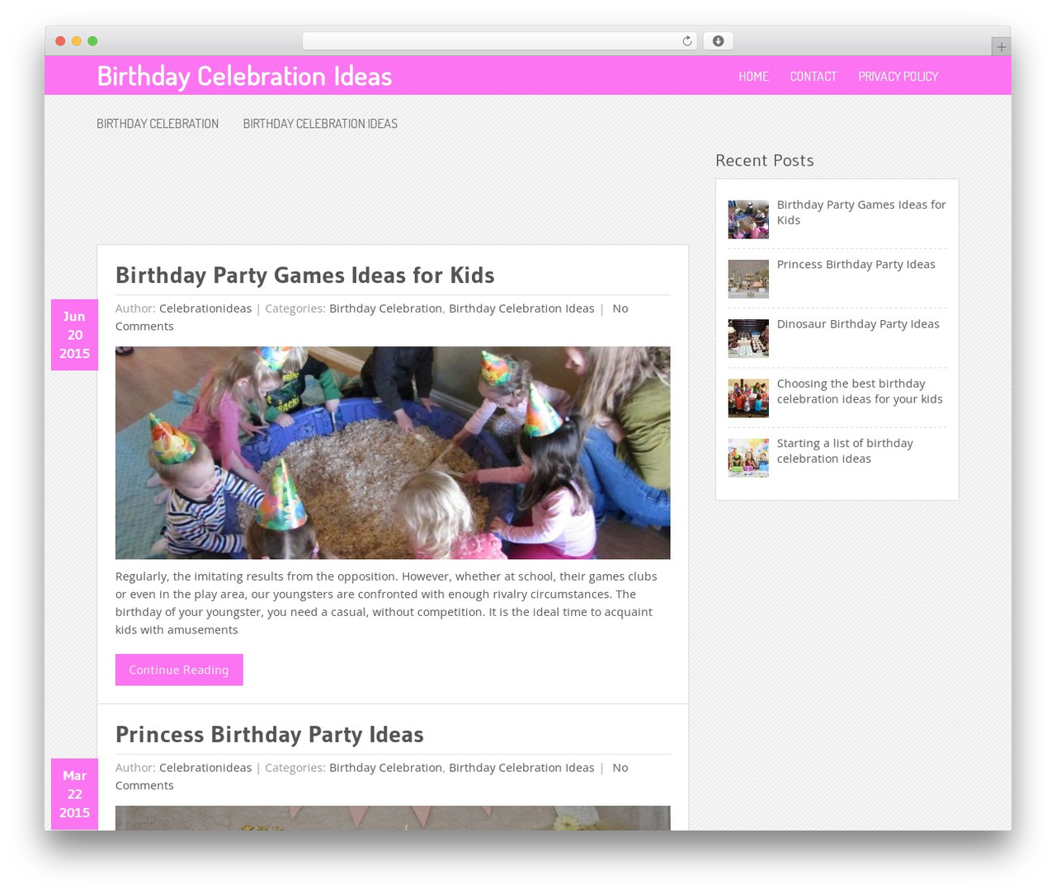Image resolution: width=1056 pixels, height=894 pixels.
Task: Open Birthday Celebration category on the games post
Action: (x=385, y=308)
